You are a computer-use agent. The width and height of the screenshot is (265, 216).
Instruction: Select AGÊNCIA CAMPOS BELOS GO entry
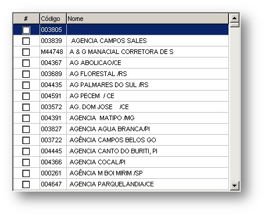121,140
